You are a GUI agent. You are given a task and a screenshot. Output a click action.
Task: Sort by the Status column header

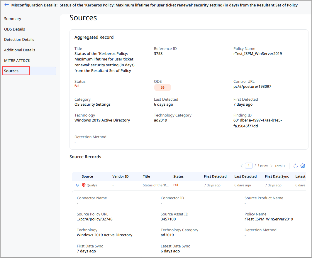tap(178, 176)
